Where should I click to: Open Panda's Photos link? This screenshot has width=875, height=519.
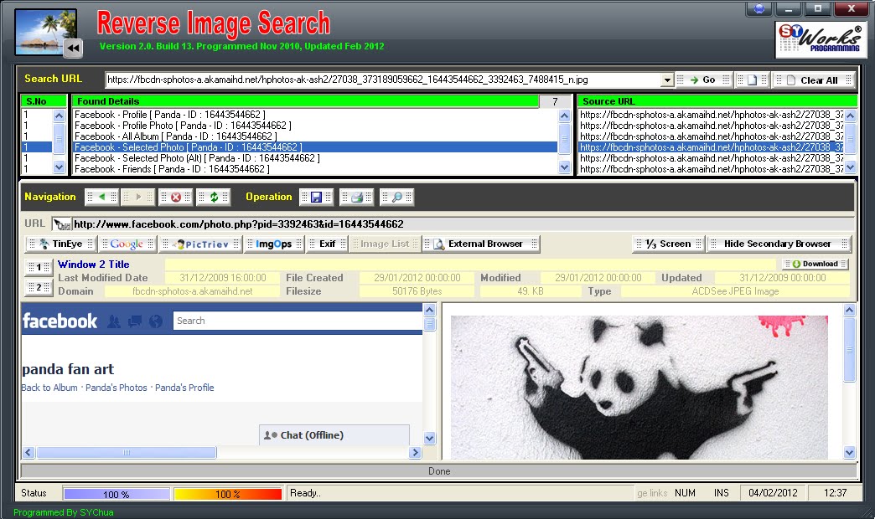point(116,388)
